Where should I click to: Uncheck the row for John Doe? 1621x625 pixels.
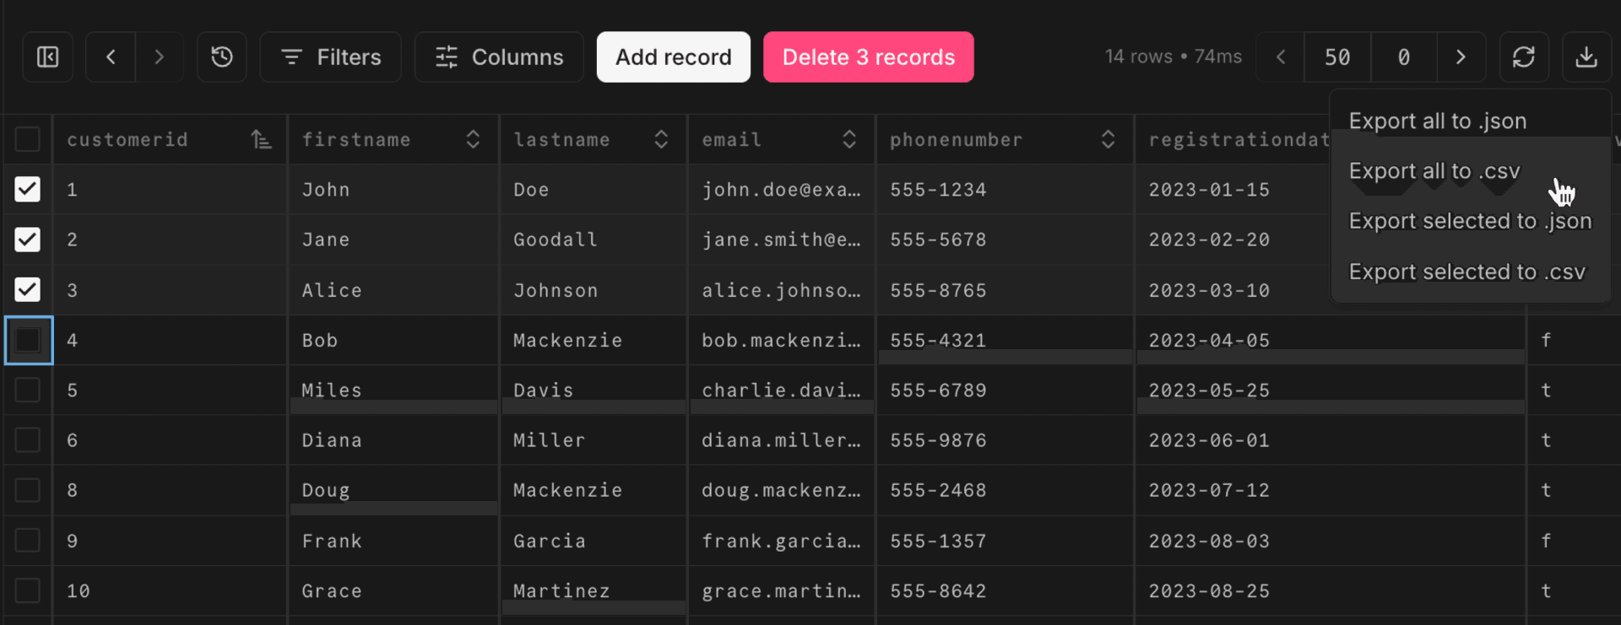click(27, 189)
